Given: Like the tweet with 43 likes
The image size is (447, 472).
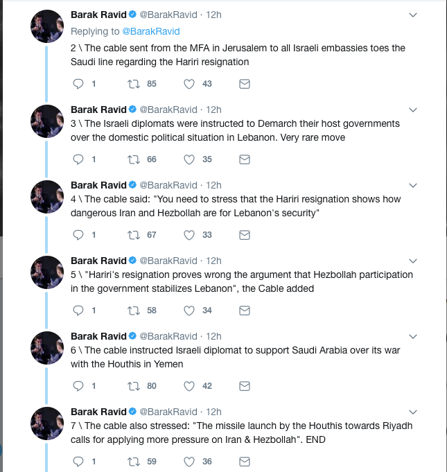Looking at the screenshot, I should point(189,84).
